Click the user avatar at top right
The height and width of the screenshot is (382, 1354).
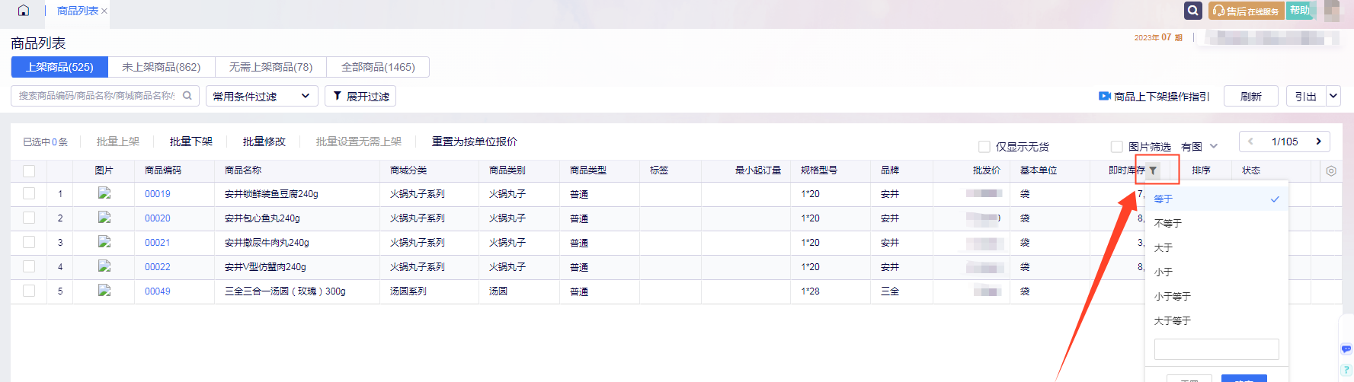(1332, 11)
